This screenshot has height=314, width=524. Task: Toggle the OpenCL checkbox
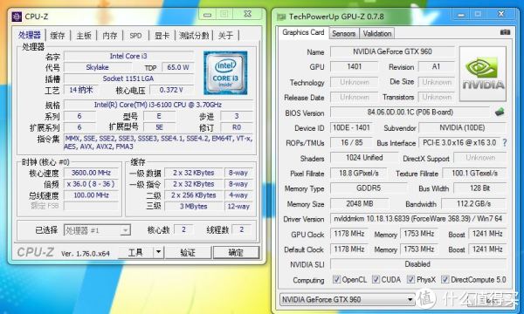coord(336,279)
